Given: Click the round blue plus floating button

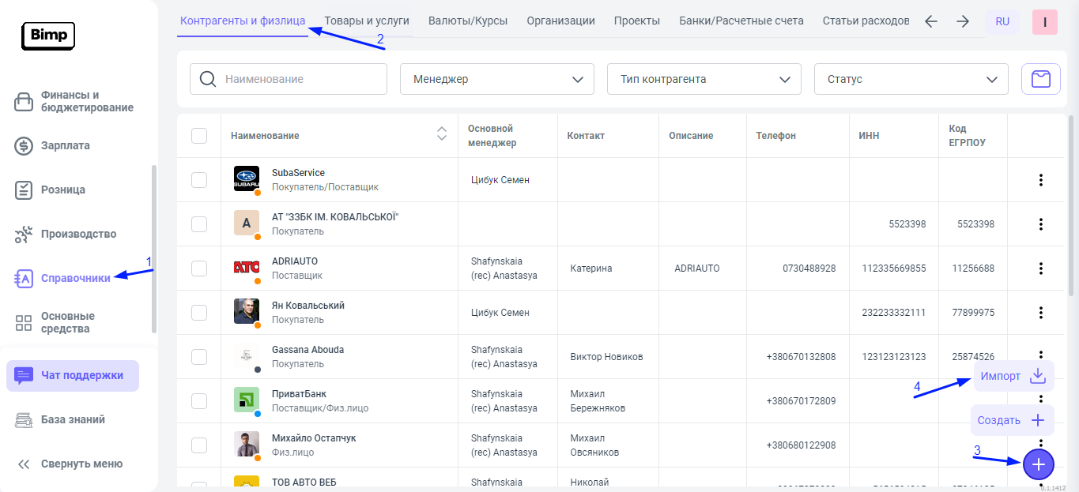Looking at the screenshot, I should [1039, 464].
